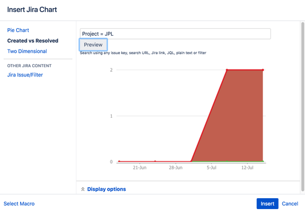Open Two Dimensional chart option
The width and height of the screenshot is (305, 212).
pos(27,51)
